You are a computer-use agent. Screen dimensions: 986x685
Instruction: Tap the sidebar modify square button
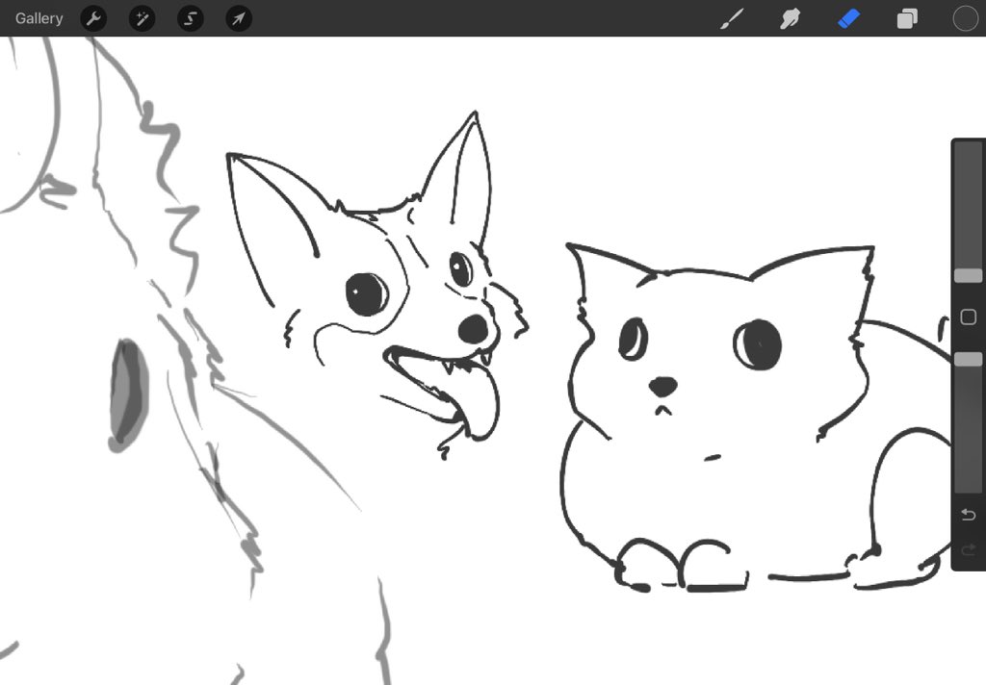[x=969, y=317]
